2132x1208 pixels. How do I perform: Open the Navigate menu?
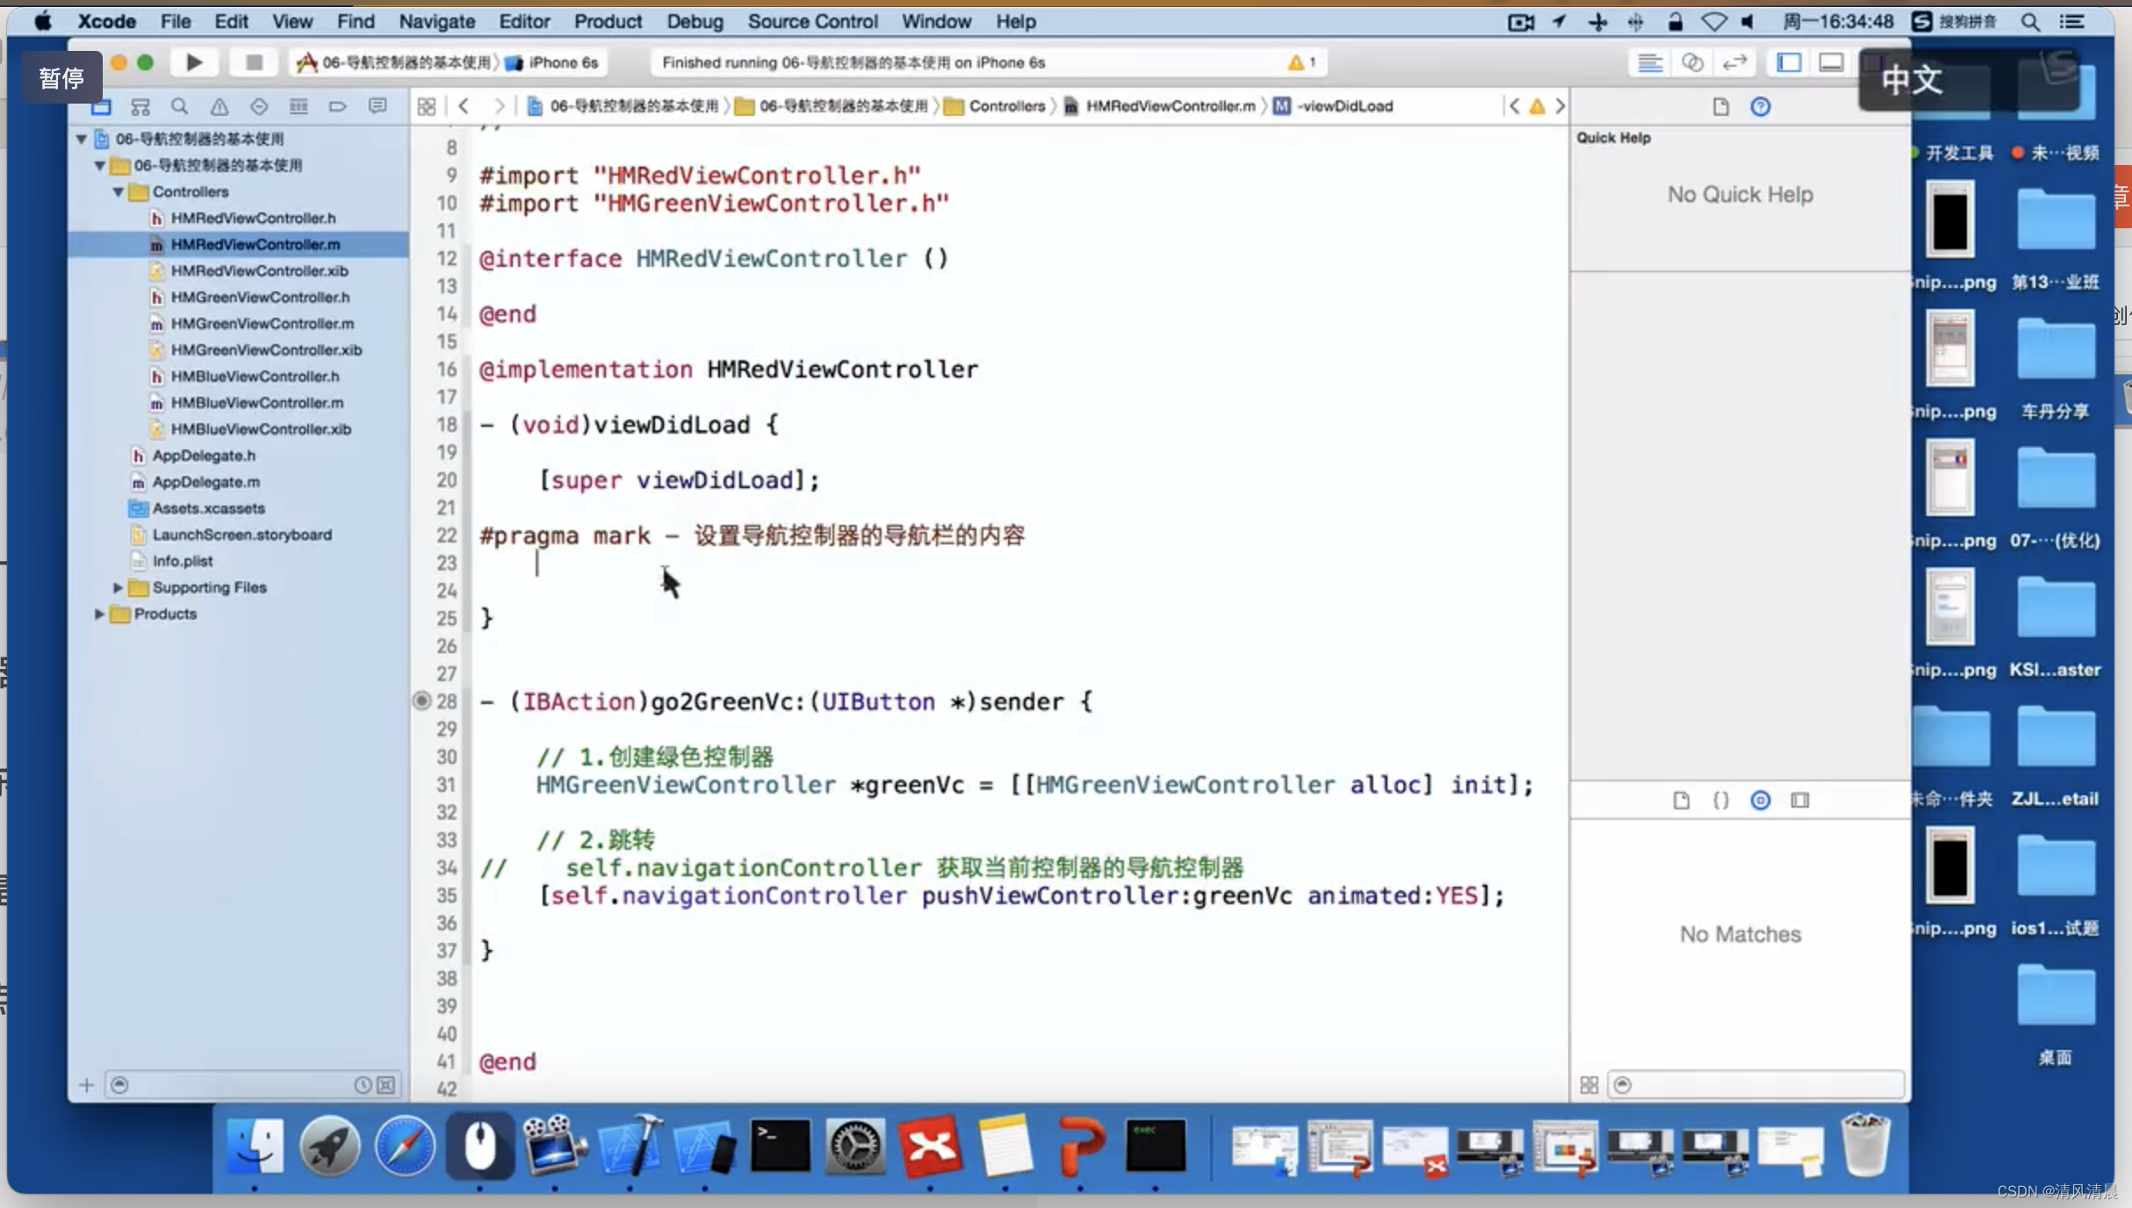point(436,21)
